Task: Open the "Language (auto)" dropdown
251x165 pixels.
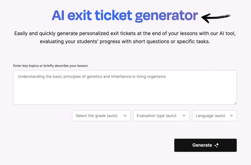Action: (x=214, y=116)
